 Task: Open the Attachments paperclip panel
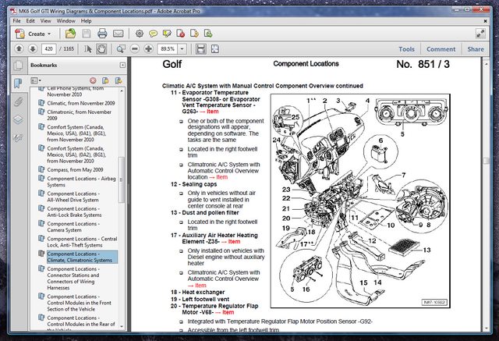[17, 102]
